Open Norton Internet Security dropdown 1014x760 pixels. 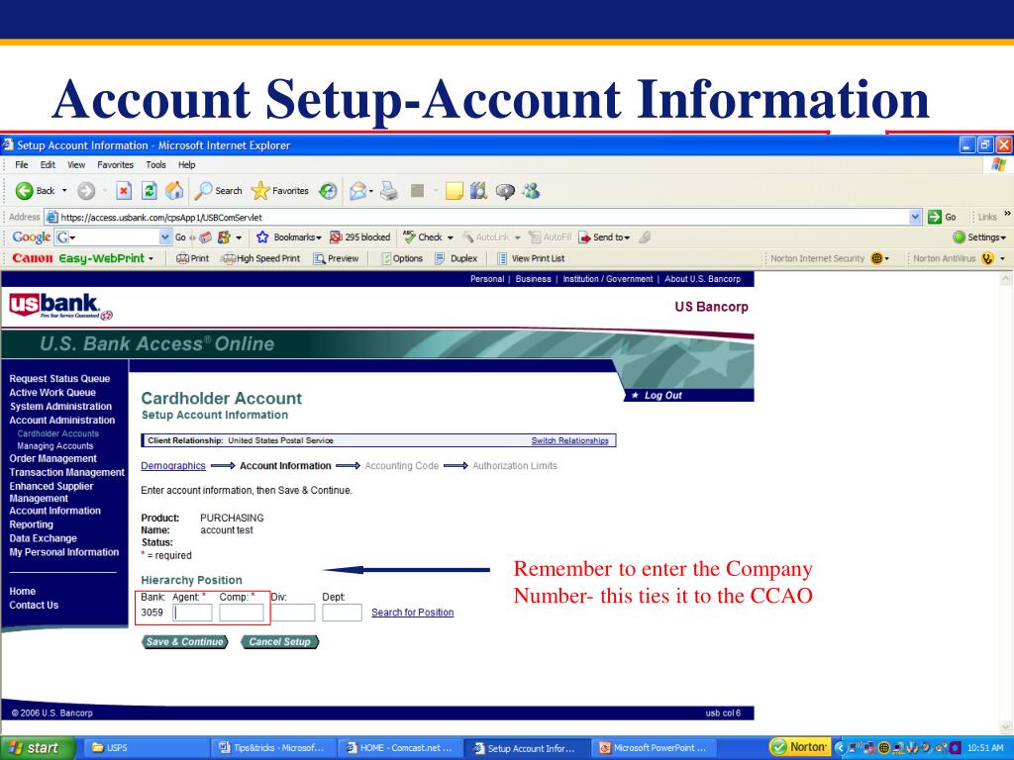[886, 258]
